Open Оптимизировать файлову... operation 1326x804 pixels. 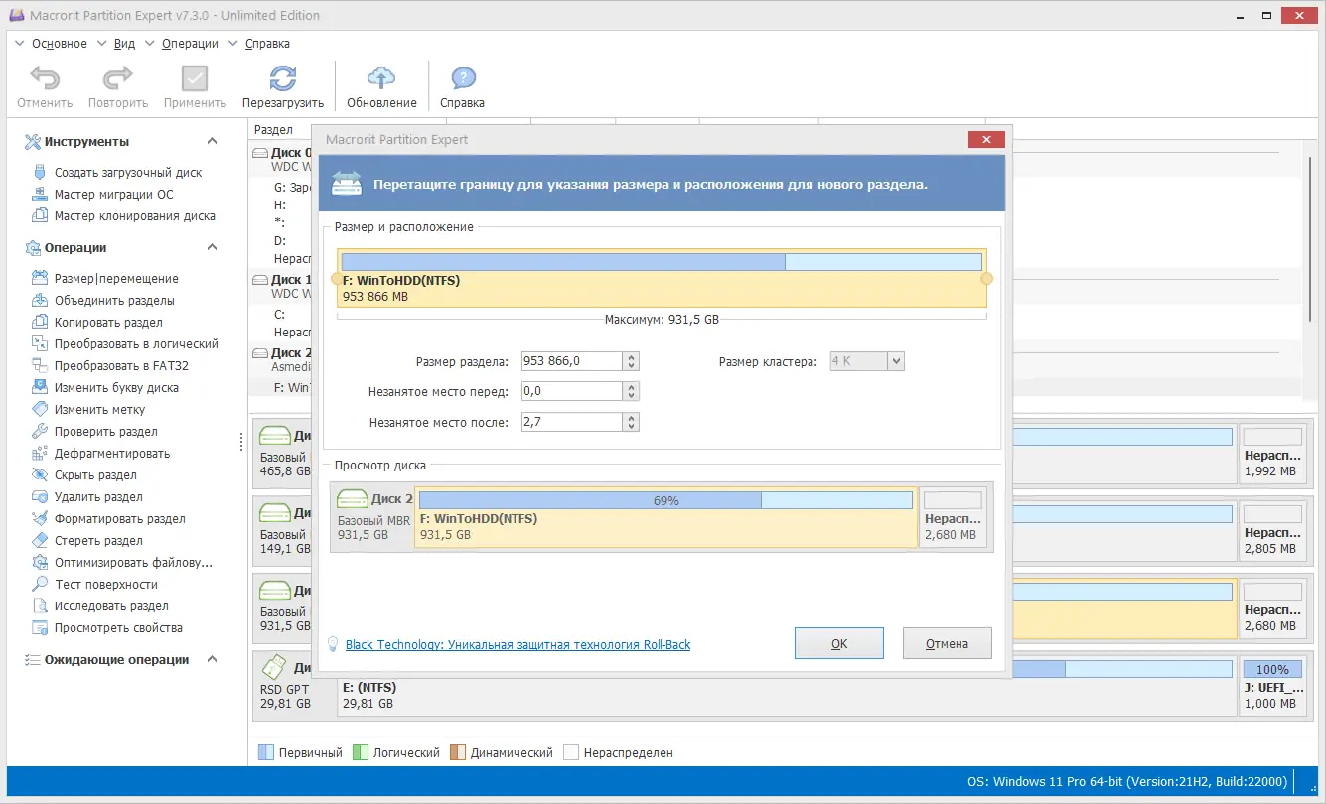point(133,563)
